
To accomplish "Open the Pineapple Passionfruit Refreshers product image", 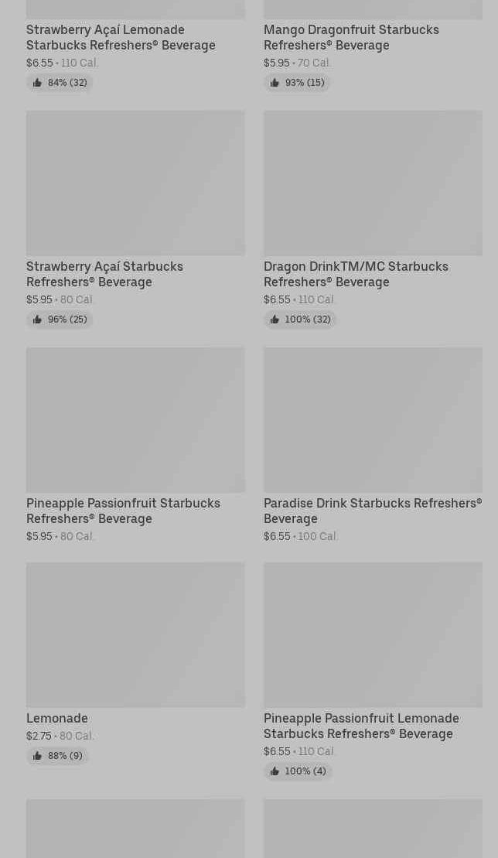I will [135, 419].
